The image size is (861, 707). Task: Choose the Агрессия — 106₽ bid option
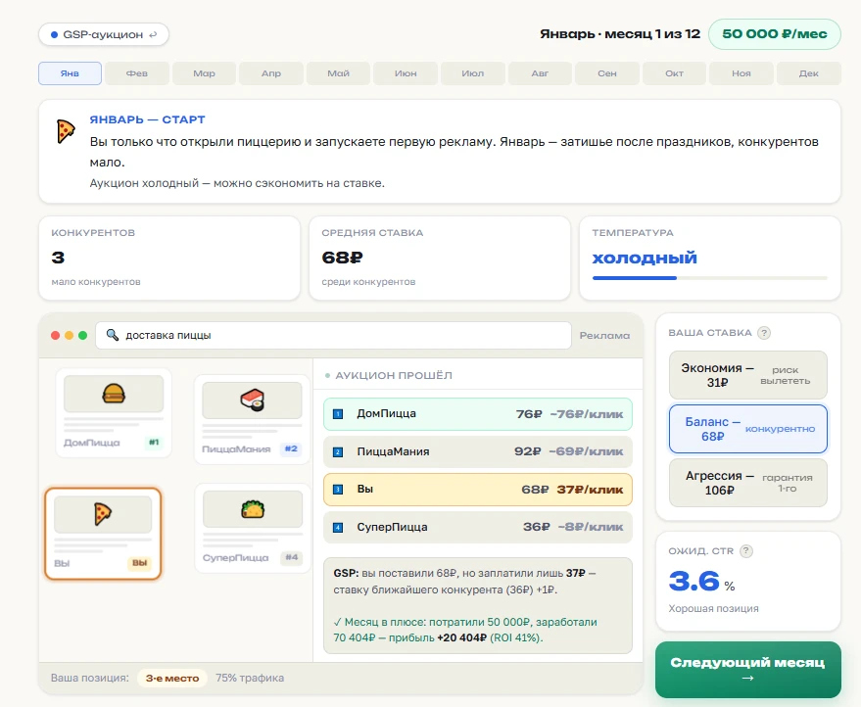click(748, 483)
